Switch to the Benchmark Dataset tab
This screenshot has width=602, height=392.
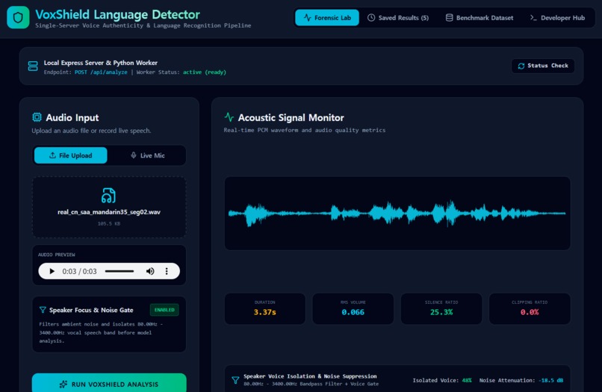tap(480, 18)
